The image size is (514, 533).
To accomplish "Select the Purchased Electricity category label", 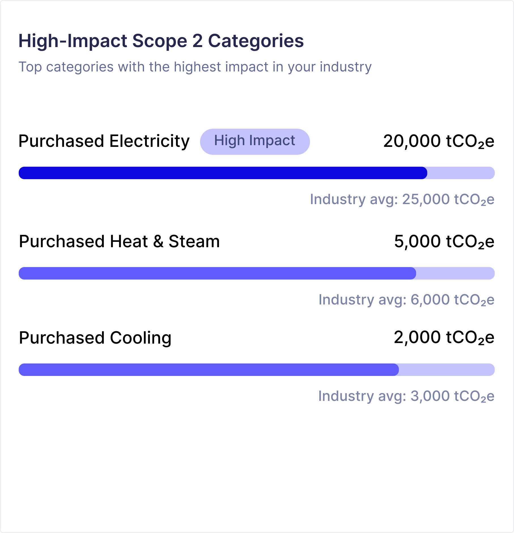I will click(x=104, y=141).
